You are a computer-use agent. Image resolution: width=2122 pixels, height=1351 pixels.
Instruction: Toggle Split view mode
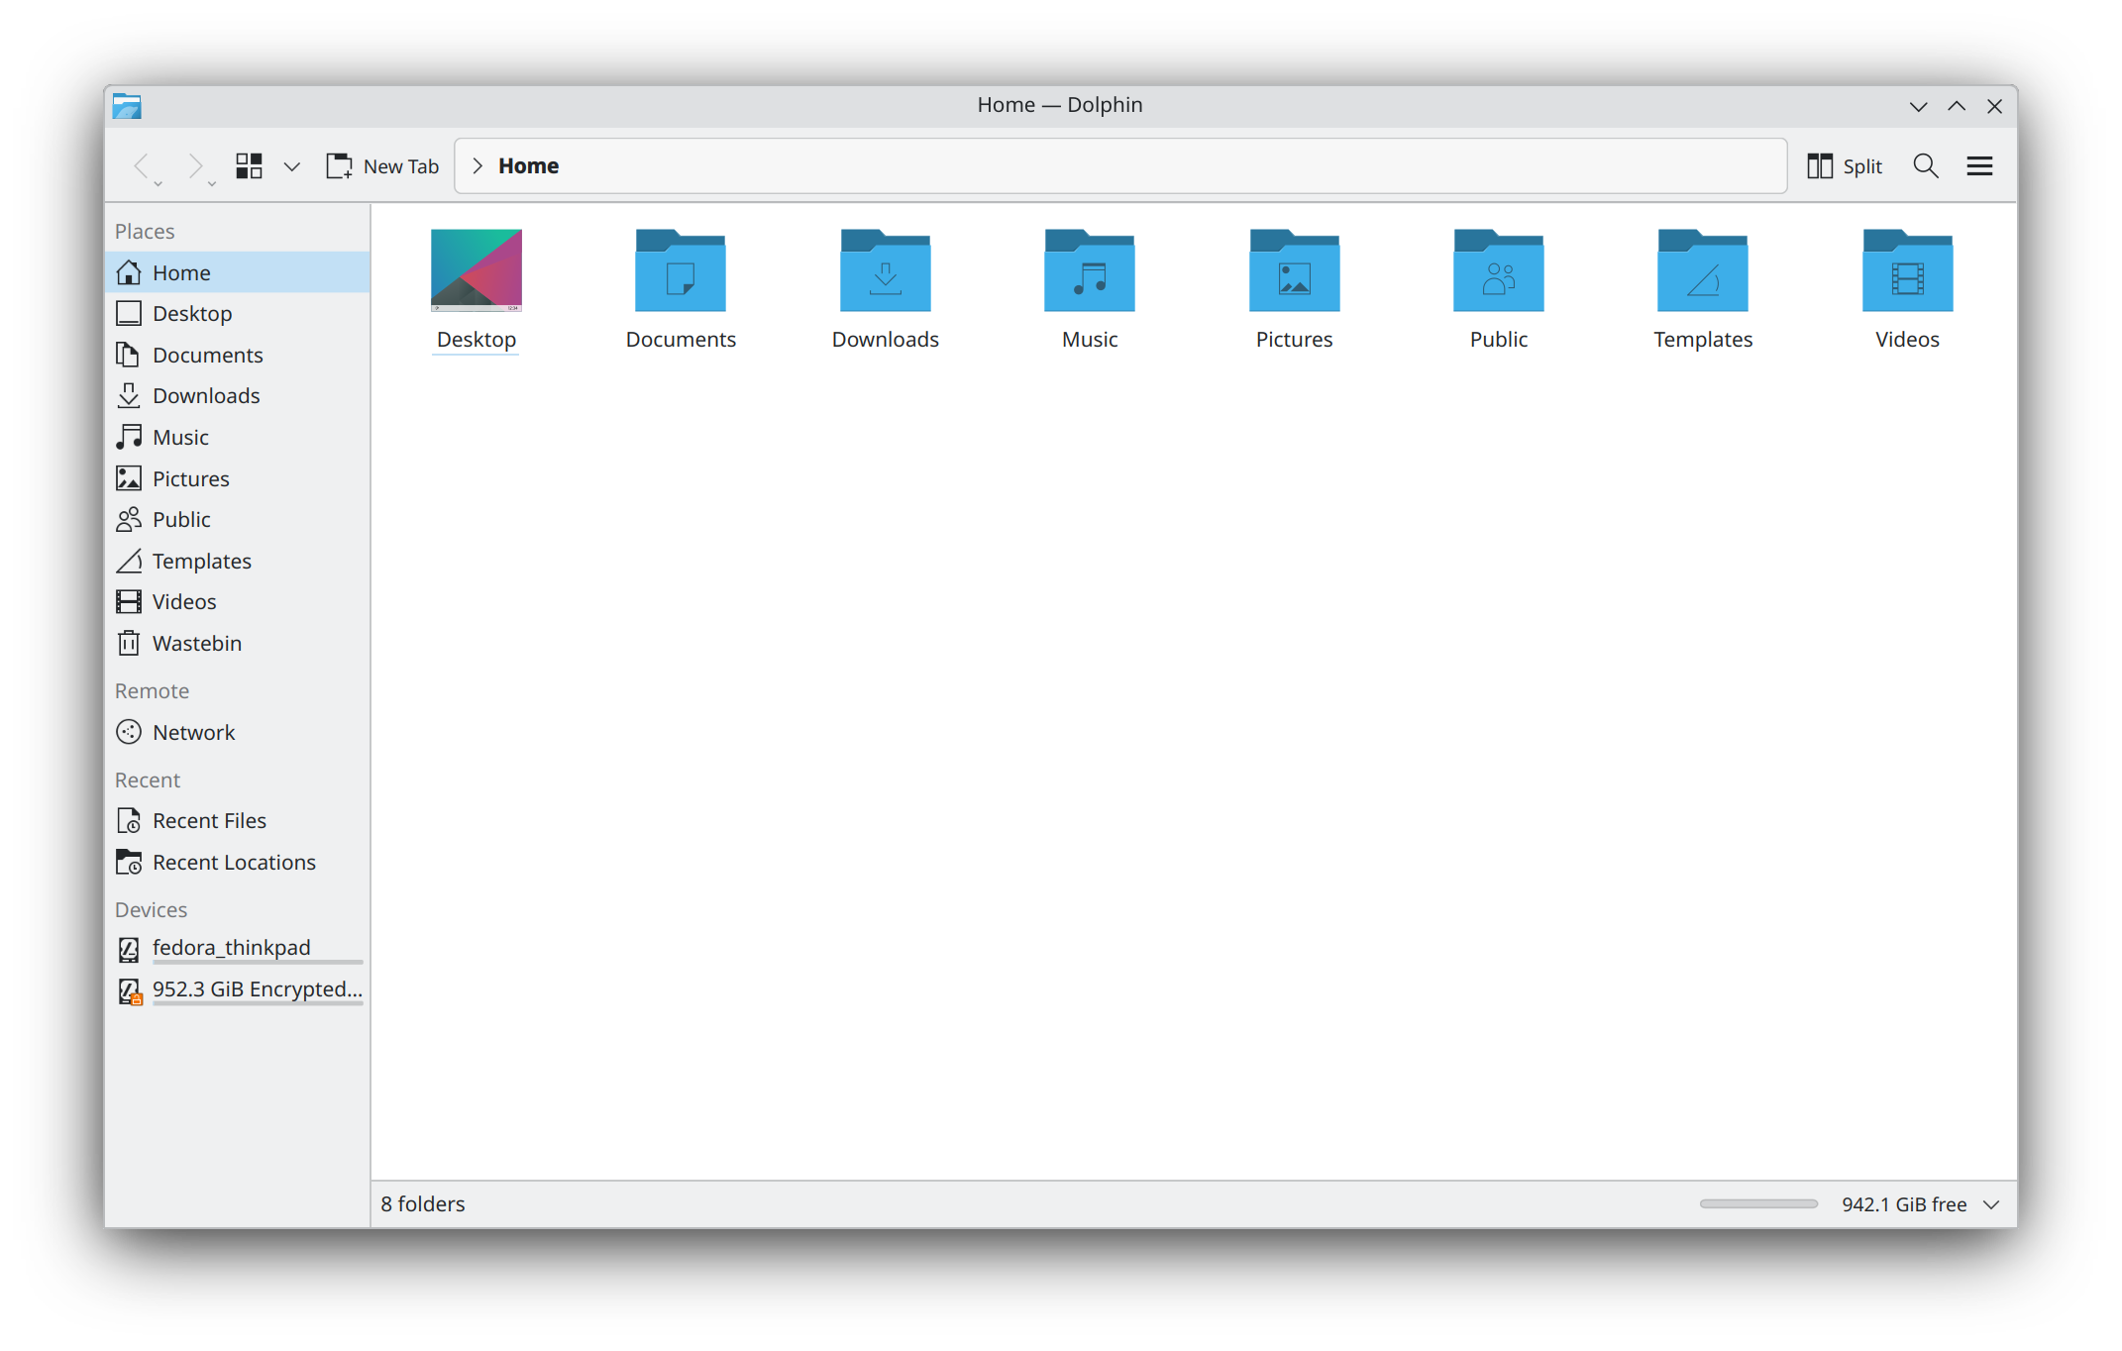(x=1844, y=165)
